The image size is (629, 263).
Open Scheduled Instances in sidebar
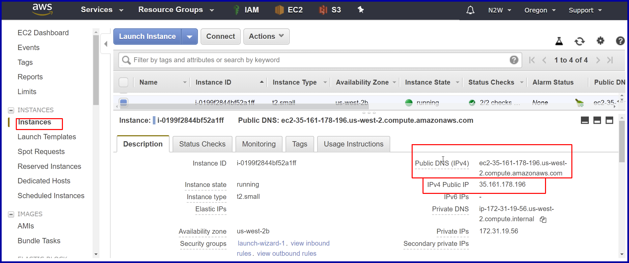click(x=51, y=196)
